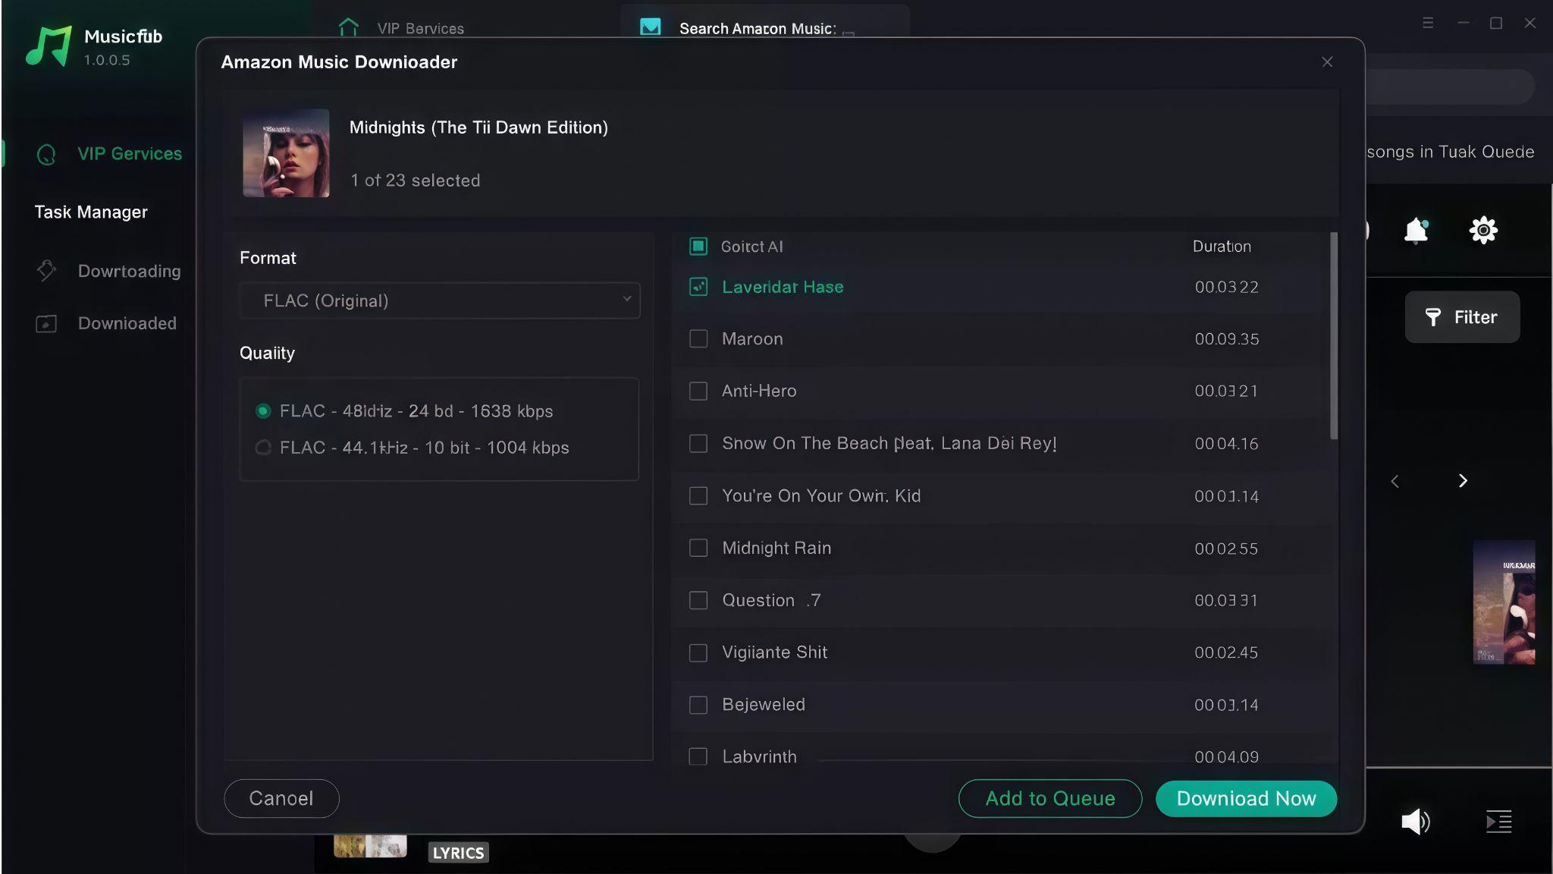Go to next page arrow
This screenshot has height=874, width=1553.
coord(1463,481)
